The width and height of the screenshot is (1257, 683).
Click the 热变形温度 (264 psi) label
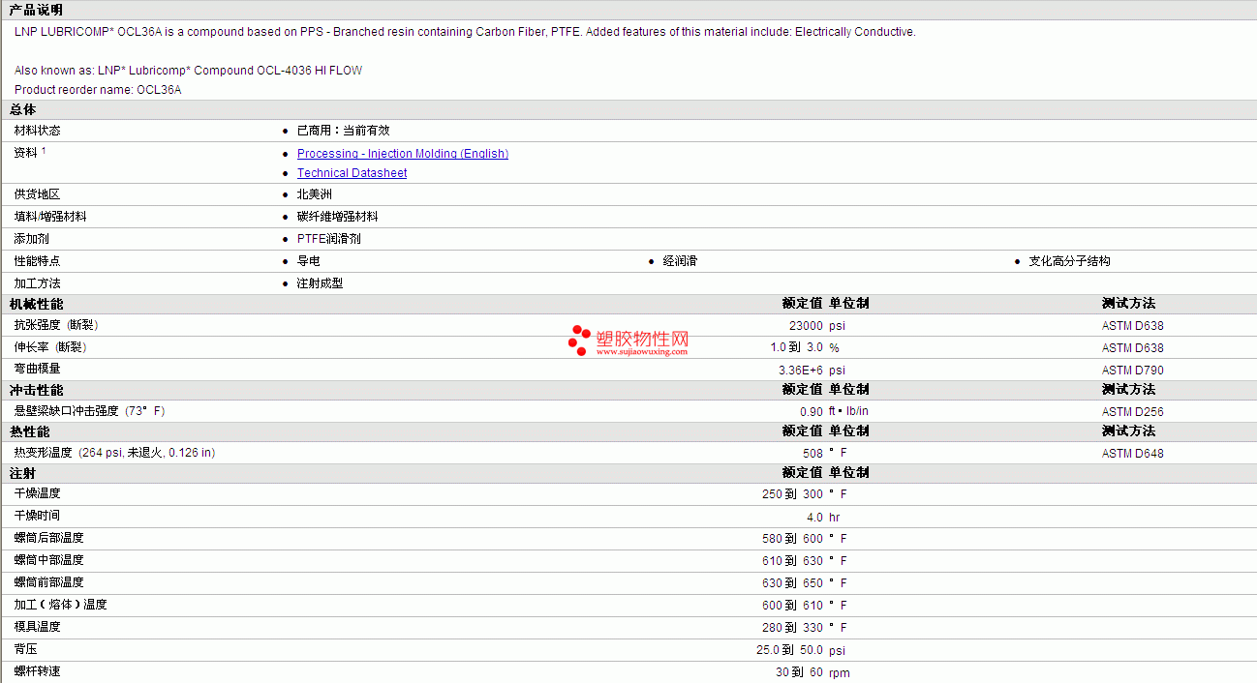point(114,453)
